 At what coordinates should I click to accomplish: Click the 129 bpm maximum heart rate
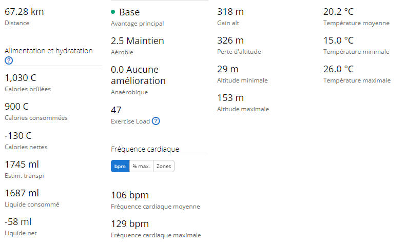point(130,224)
